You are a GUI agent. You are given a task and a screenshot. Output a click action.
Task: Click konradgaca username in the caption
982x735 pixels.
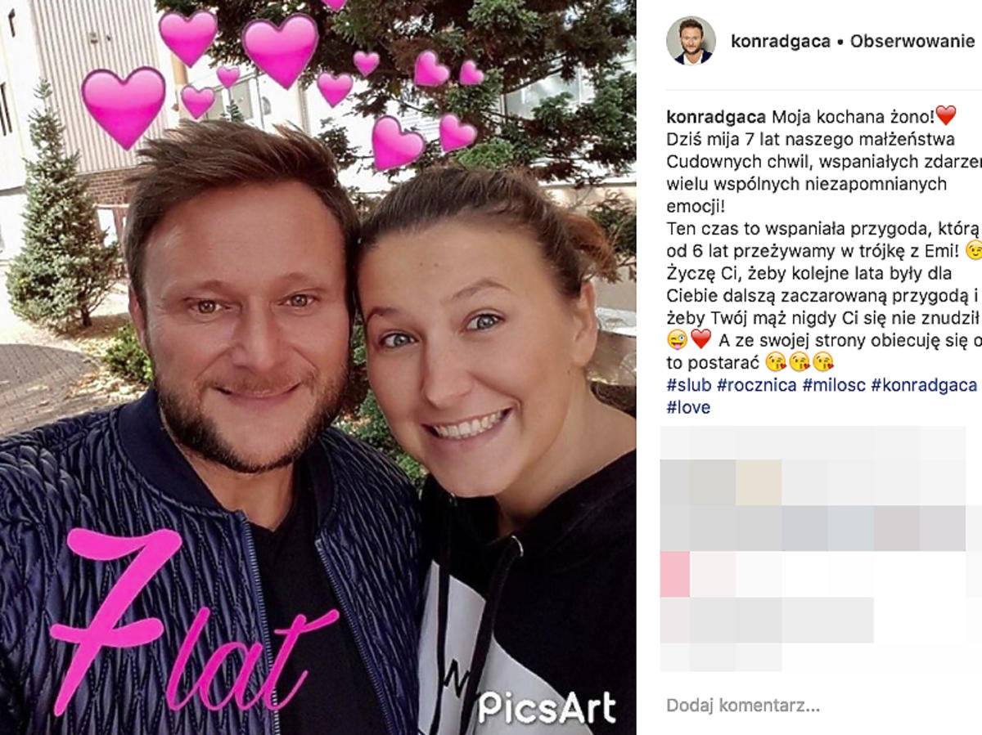pyautogui.click(x=716, y=115)
